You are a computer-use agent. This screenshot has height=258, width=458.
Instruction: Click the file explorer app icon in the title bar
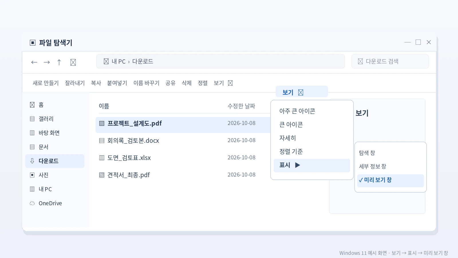(x=33, y=43)
